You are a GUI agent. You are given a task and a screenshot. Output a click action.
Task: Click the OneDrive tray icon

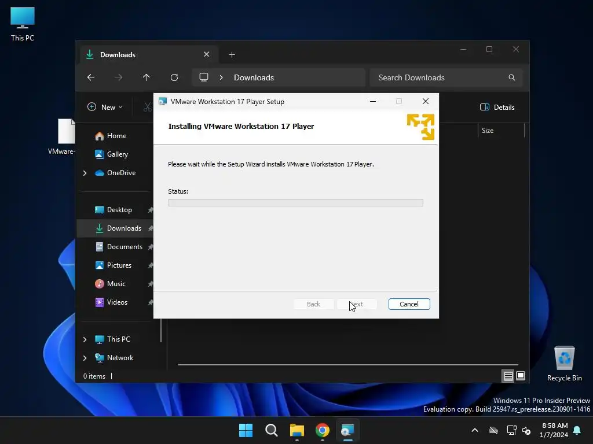493,430
